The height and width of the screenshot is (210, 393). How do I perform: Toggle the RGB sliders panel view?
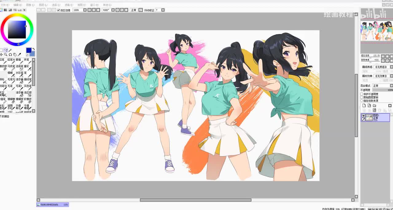(6, 10)
